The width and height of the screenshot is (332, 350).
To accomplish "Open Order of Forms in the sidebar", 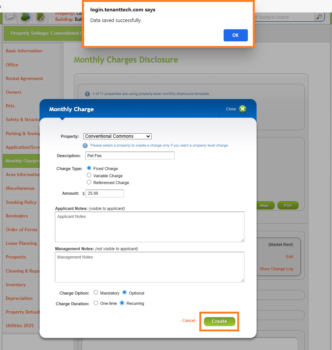I will coord(21,230).
